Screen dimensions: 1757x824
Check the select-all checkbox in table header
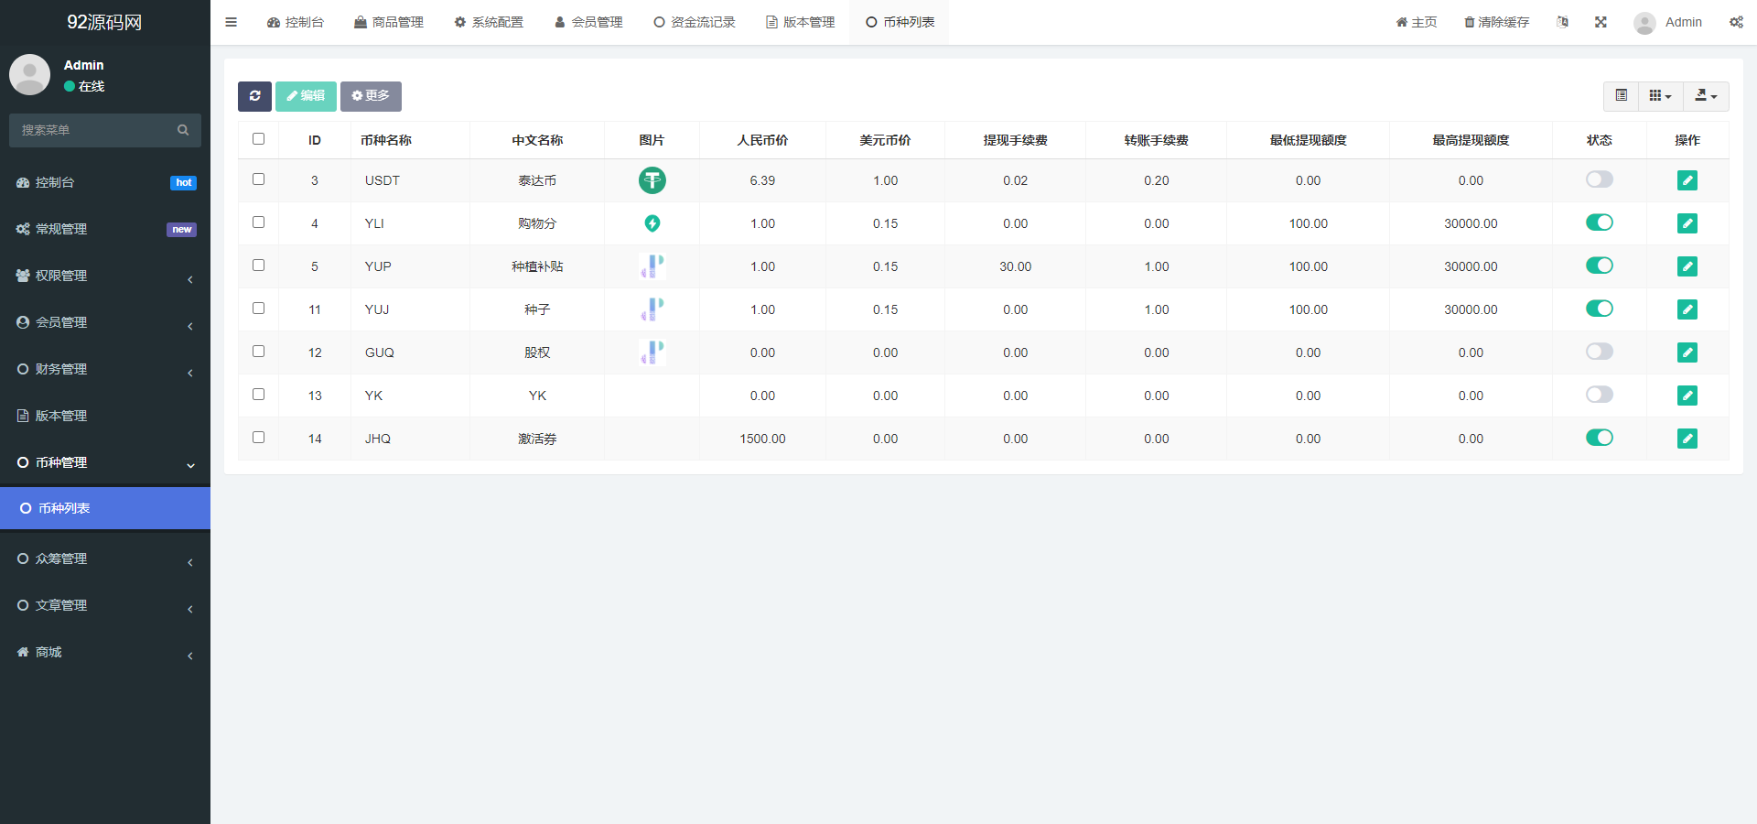(259, 139)
